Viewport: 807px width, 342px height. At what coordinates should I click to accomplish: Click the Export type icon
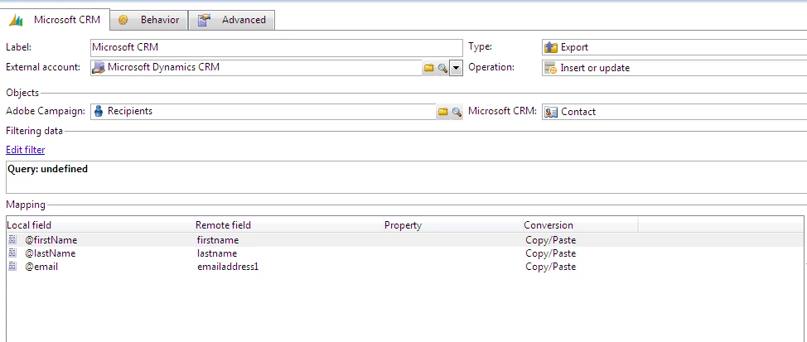click(x=551, y=47)
